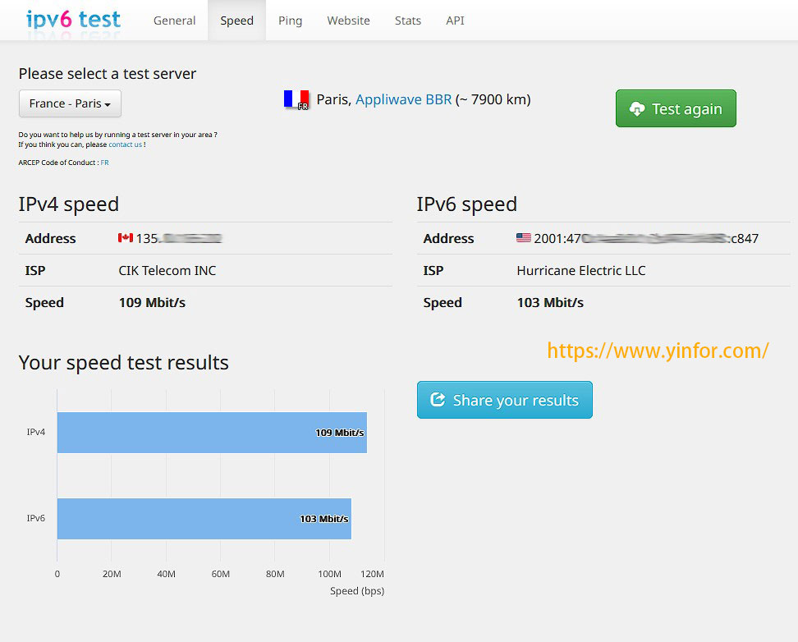Click the share icon on Share your results
Viewport: 798px width, 642px height.
[436, 400]
